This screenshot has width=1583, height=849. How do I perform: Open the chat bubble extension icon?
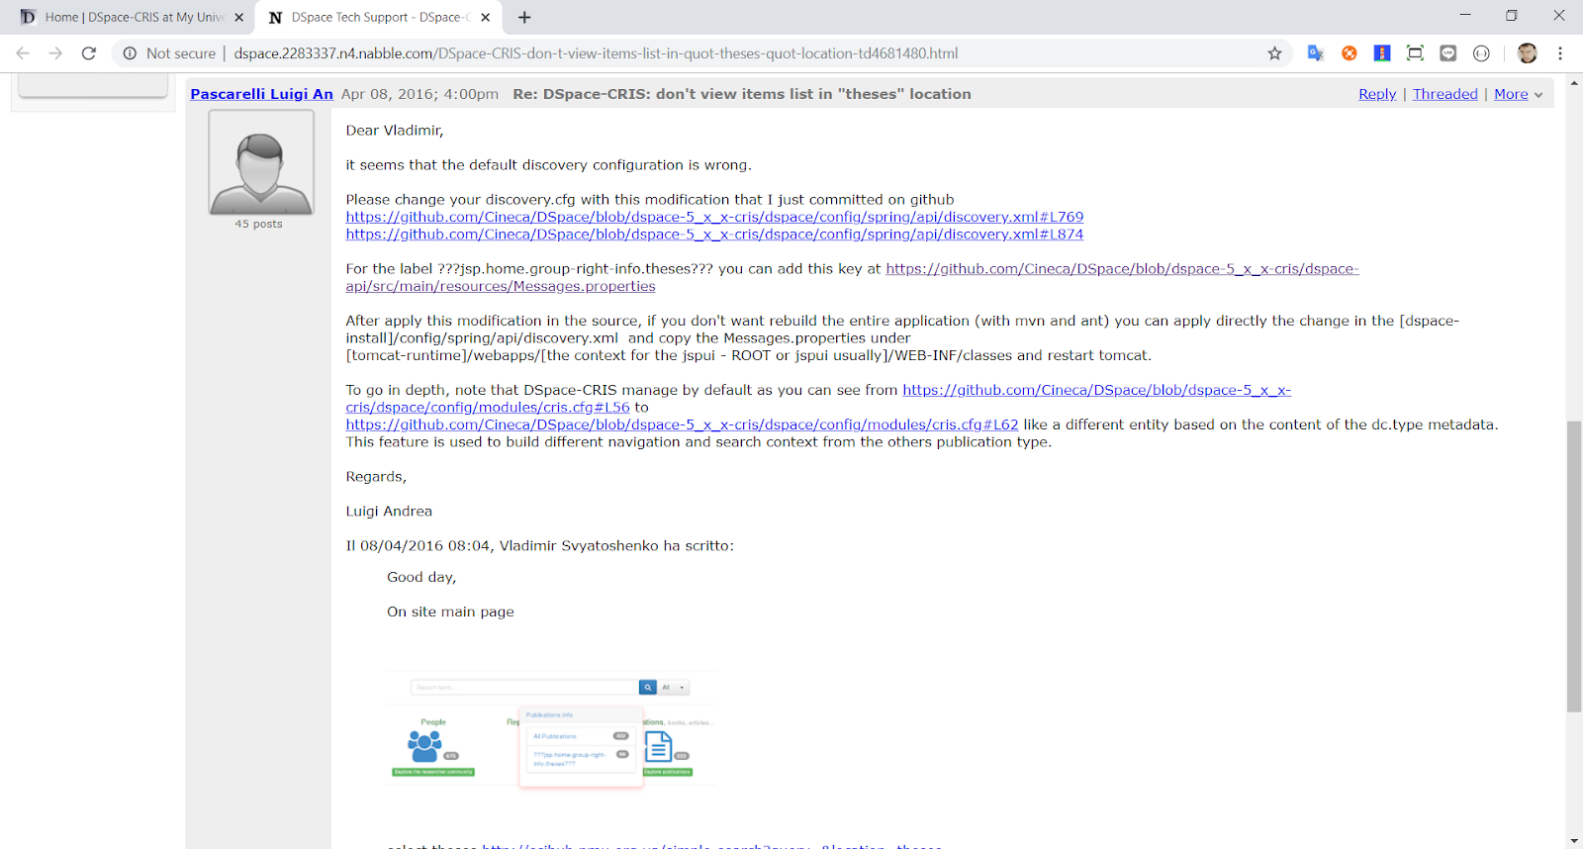click(x=1448, y=53)
